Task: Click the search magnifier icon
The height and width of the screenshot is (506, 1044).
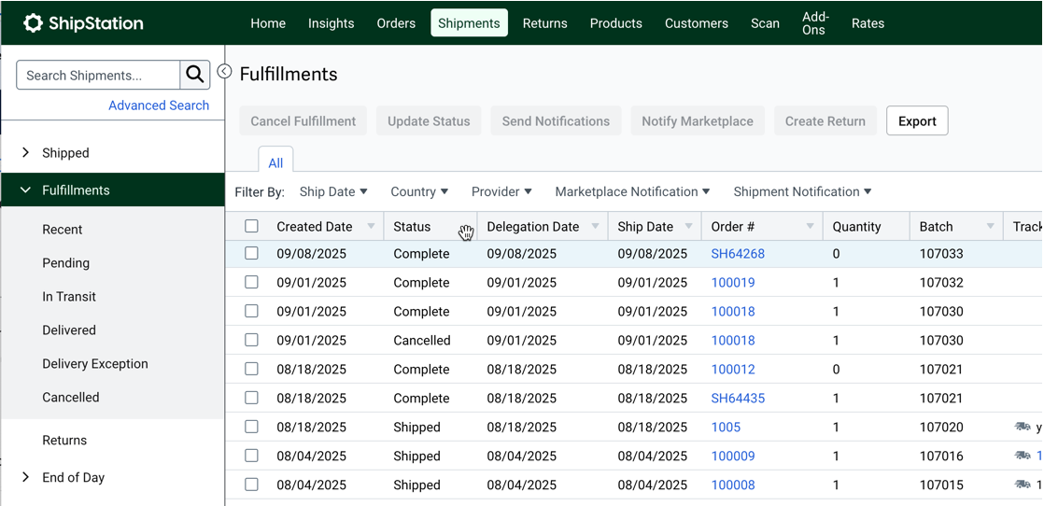Action: coord(195,75)
